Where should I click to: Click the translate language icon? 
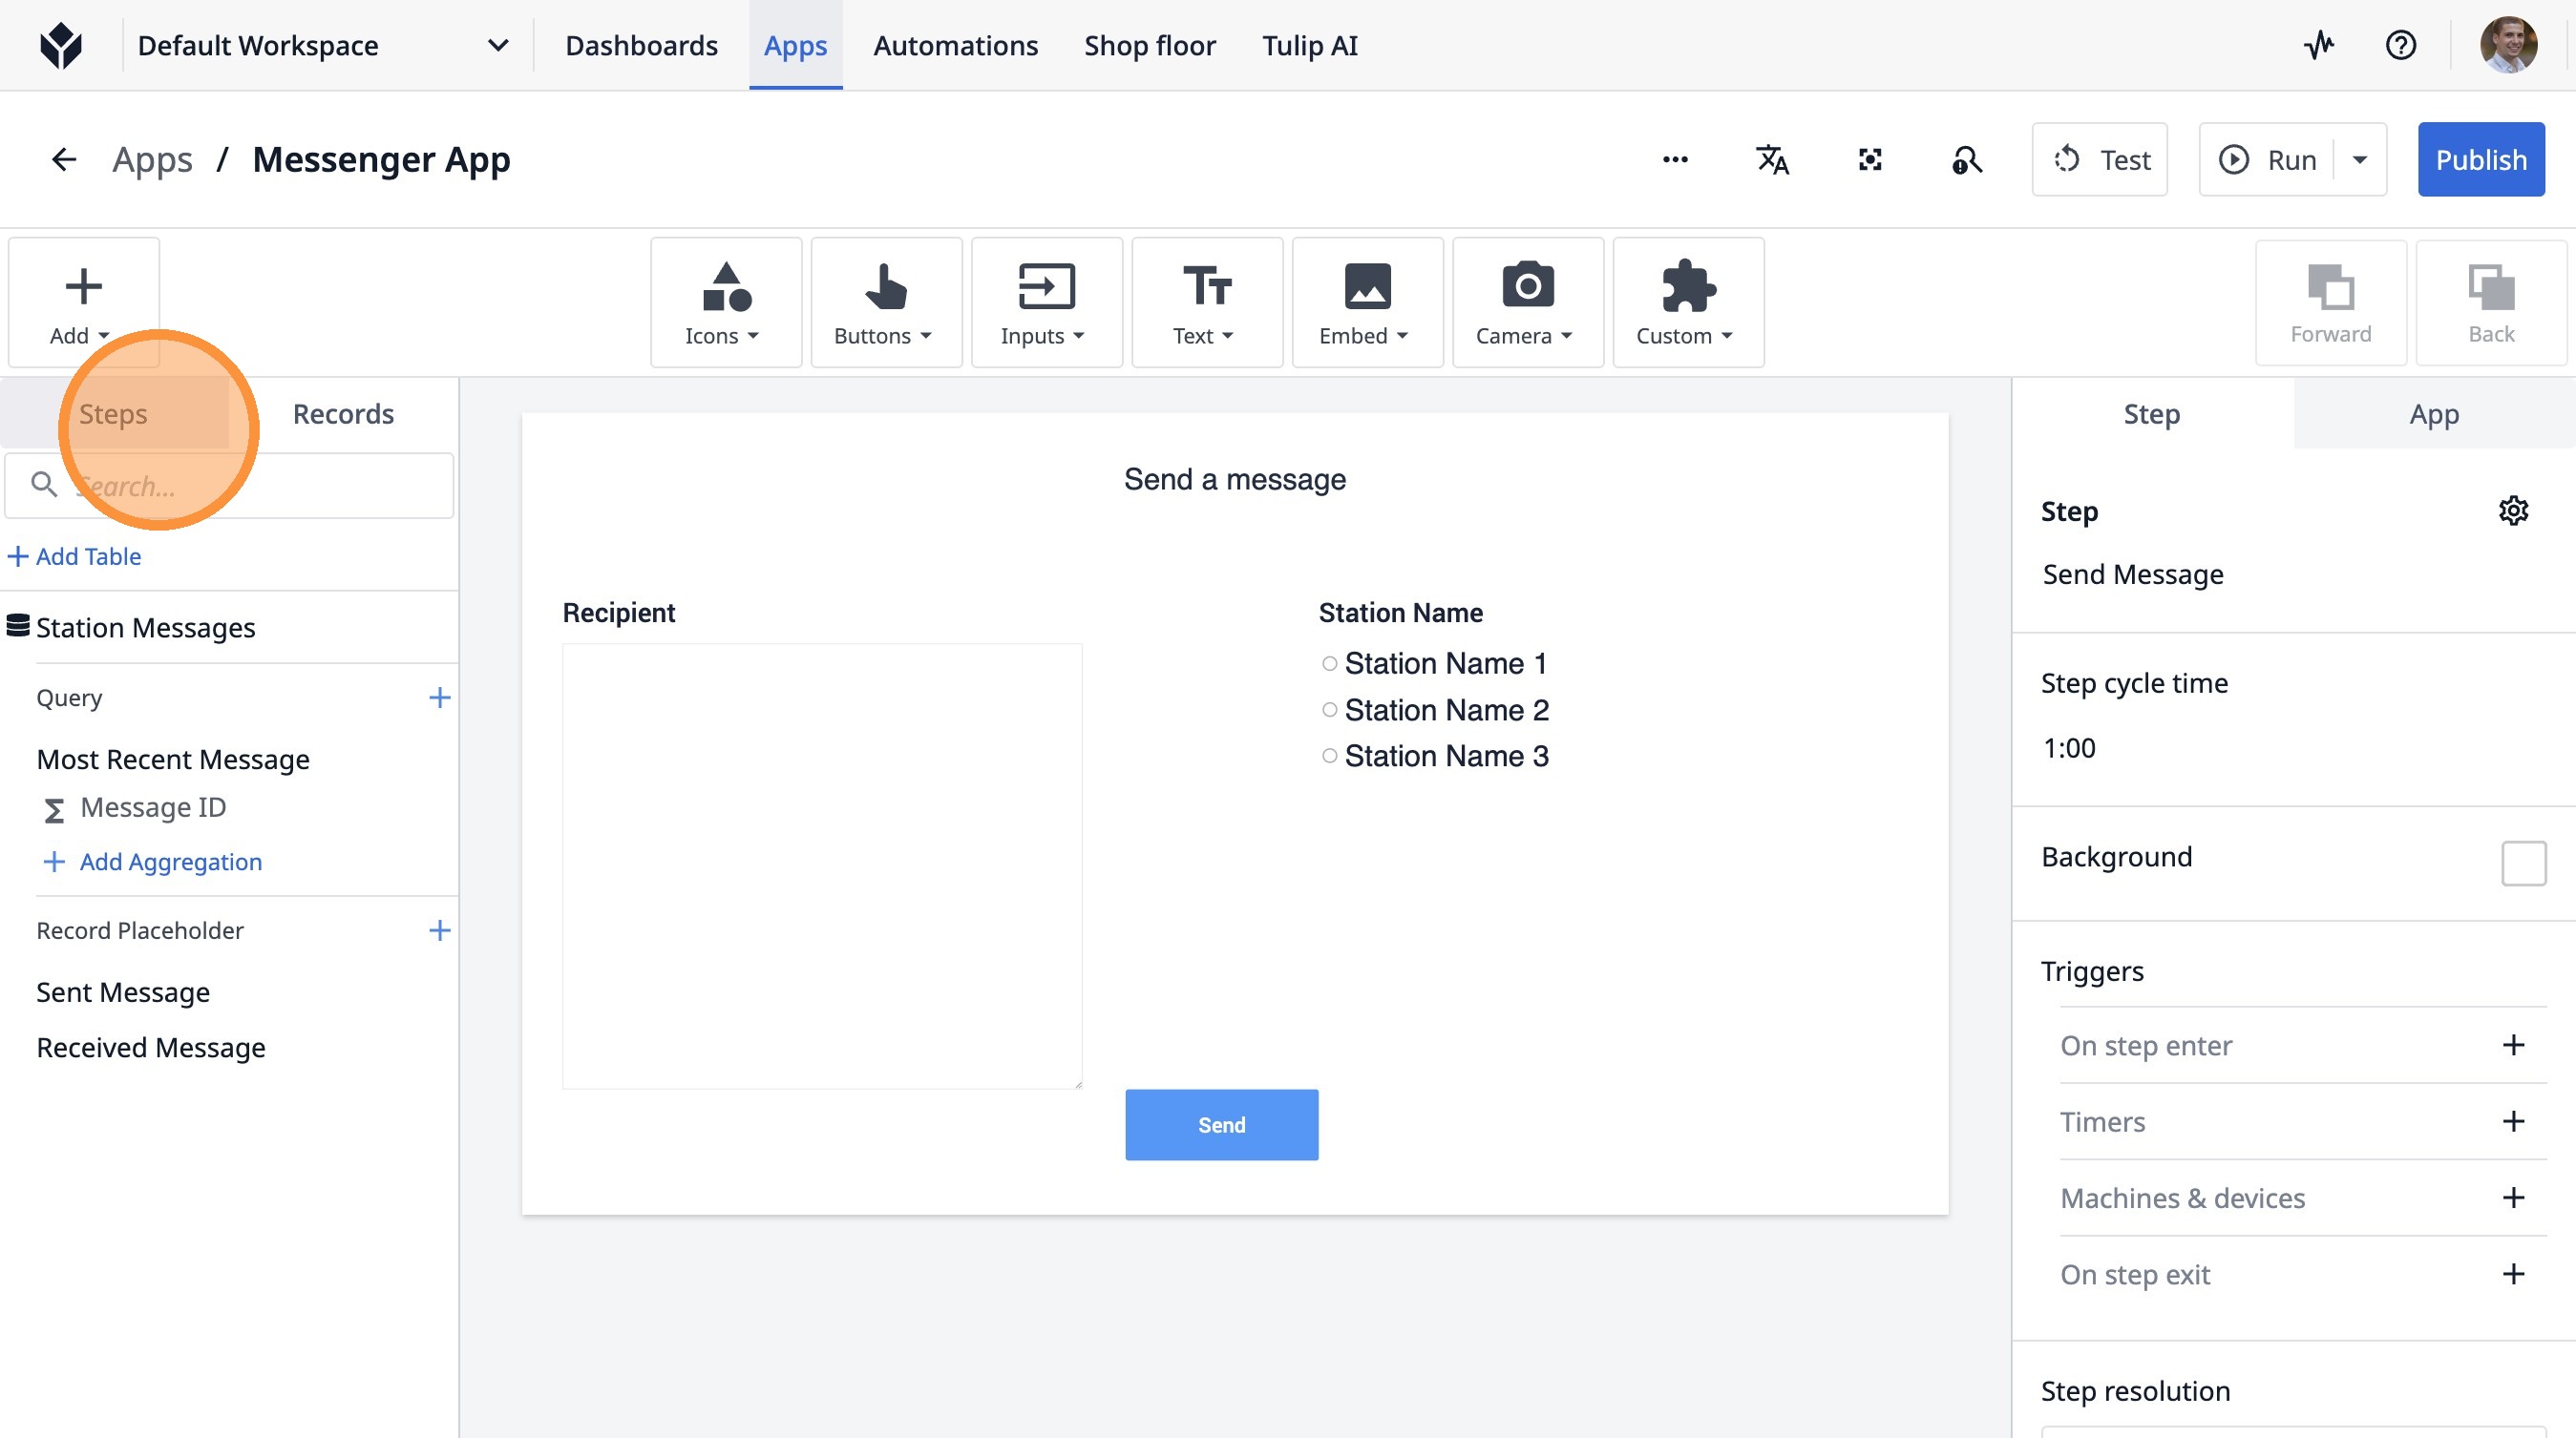pos(1772,160)
